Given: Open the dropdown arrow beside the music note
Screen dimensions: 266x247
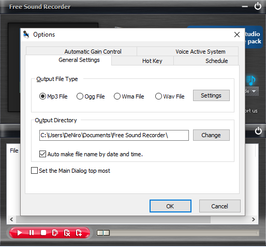Looking at the screenshot, I should pyautogui.click(x=254, y=91).
